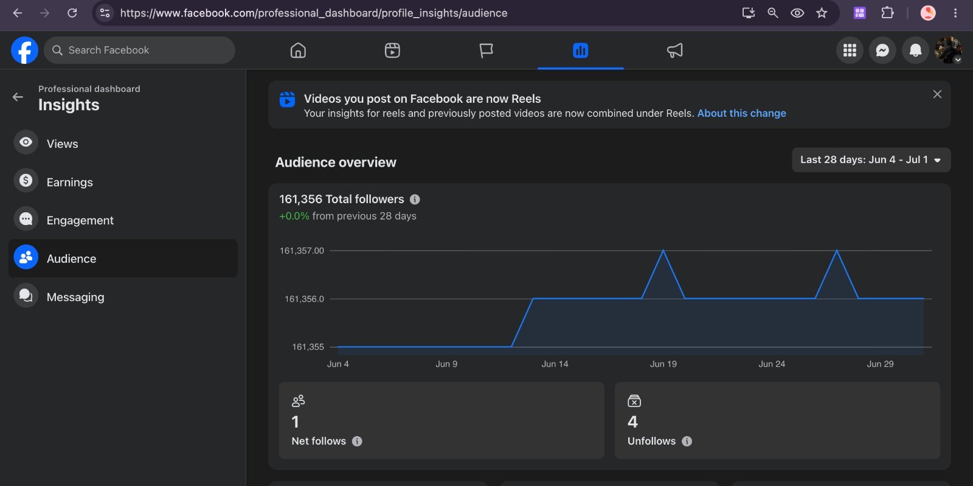Open the Messaging insights section
973x486 pixels.
coord(123,297)
